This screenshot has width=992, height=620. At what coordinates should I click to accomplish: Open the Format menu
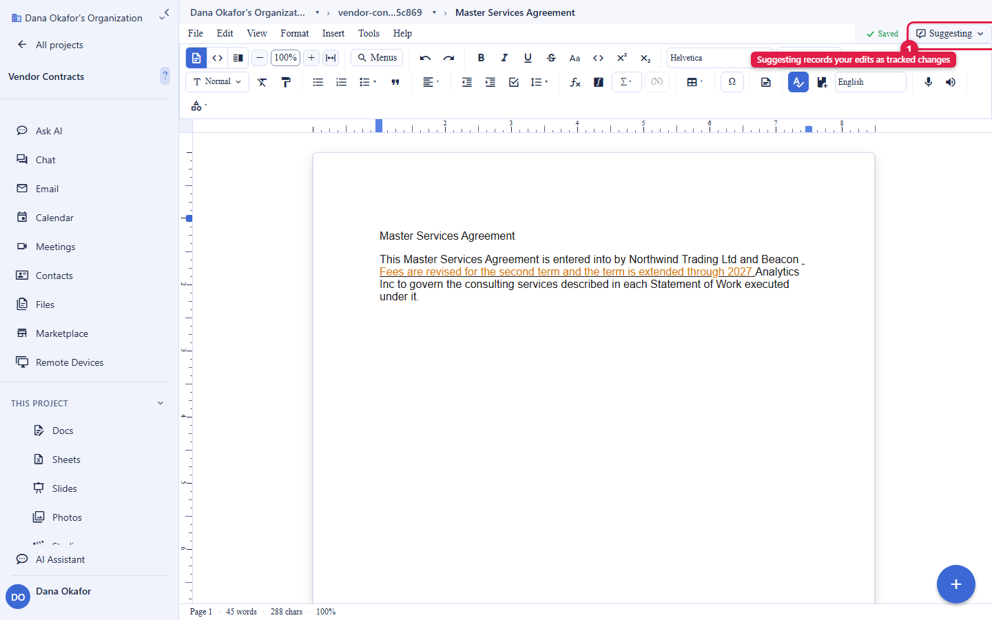295,33
